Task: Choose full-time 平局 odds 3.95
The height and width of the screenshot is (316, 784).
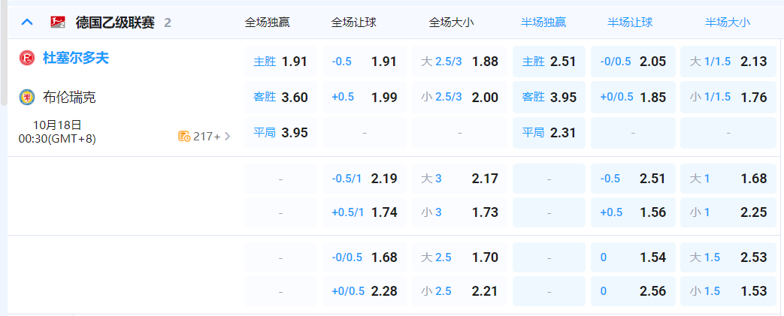Action: pyautogui.click(x=280, y=133)
